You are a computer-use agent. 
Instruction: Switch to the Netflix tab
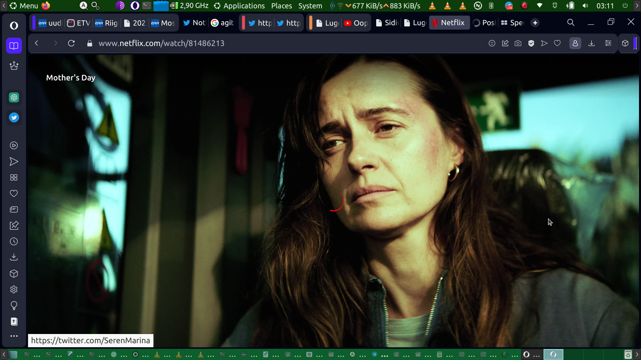[450, 23]
